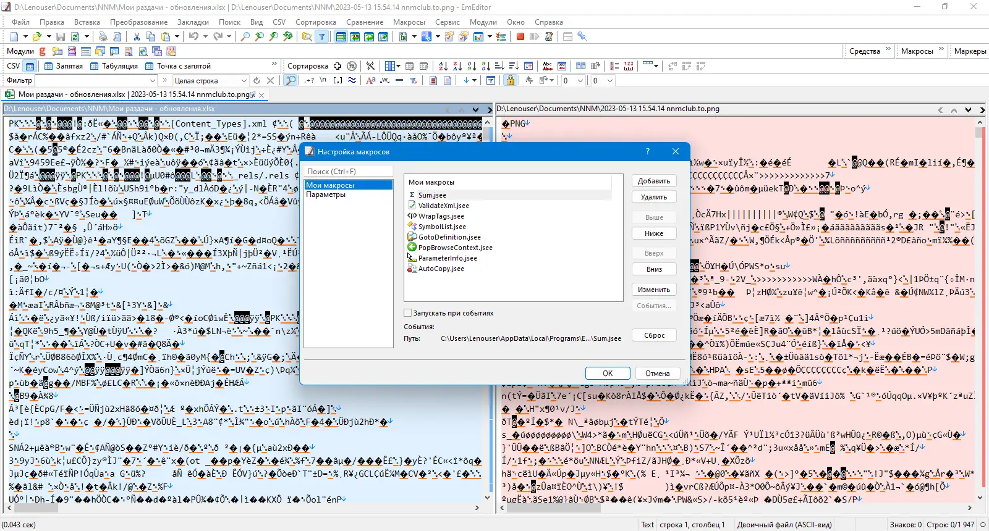Click the New file icon

[14, 37]
